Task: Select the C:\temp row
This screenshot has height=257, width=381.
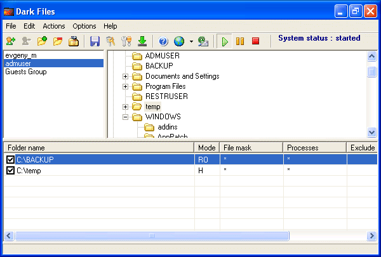Action: pyautogui.click(x=190, y=170)
